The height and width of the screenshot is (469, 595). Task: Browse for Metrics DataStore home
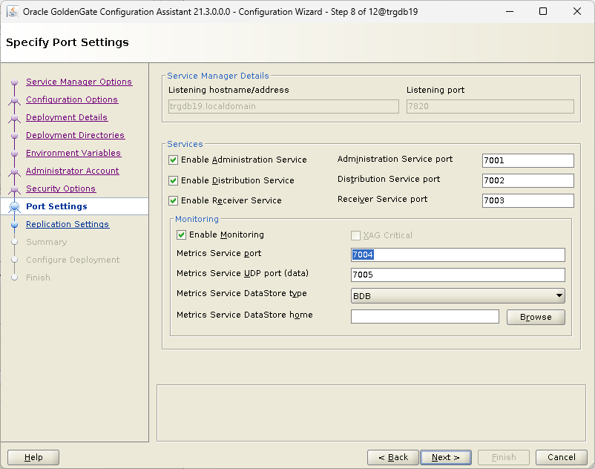536,317
